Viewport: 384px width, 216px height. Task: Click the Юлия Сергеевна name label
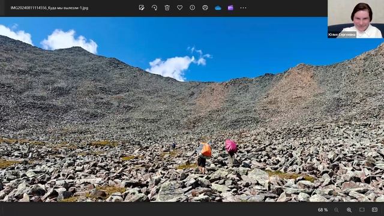[341, 35]
